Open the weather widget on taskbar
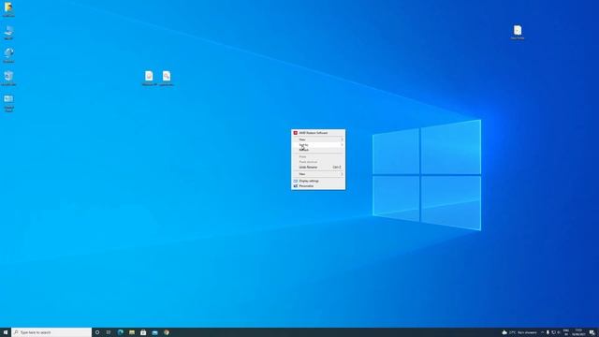The height and width of the screenshot is (337, 599). coord(519,332)
